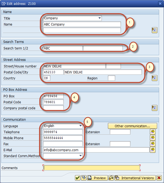Click the Other communication... button
The height and width of the screenshot is (183, 164).
132,126
